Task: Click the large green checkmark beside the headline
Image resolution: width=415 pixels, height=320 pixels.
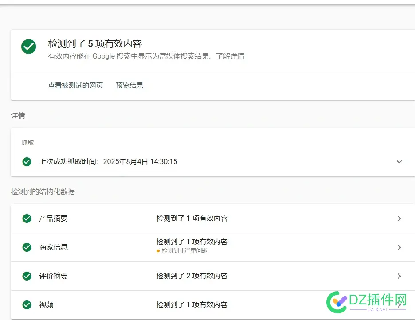Action: (28, 47)
